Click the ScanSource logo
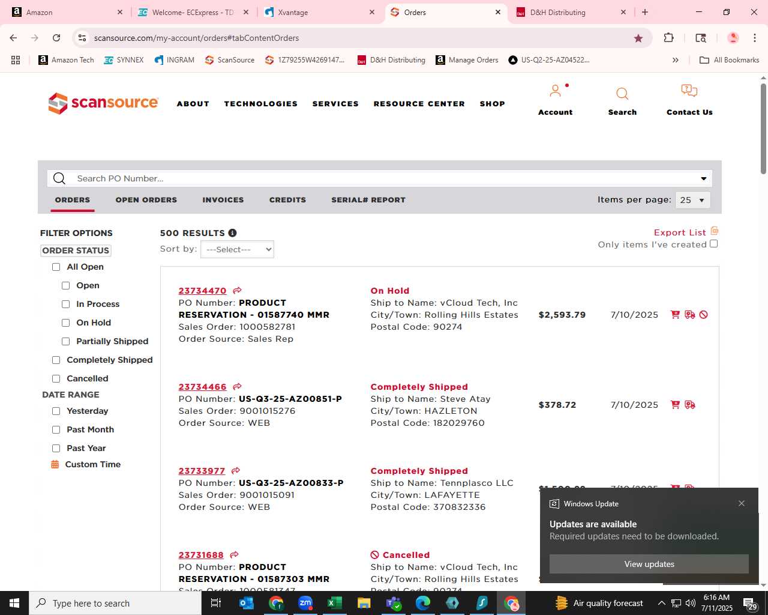The image size is (768, 615). 103,103
